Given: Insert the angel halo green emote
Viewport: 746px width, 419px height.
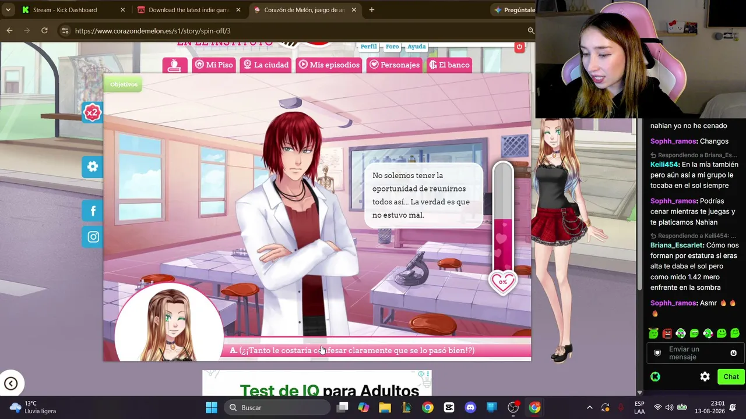Looking at the screenshot, I should pyautogui.click(x=653, y=333).
